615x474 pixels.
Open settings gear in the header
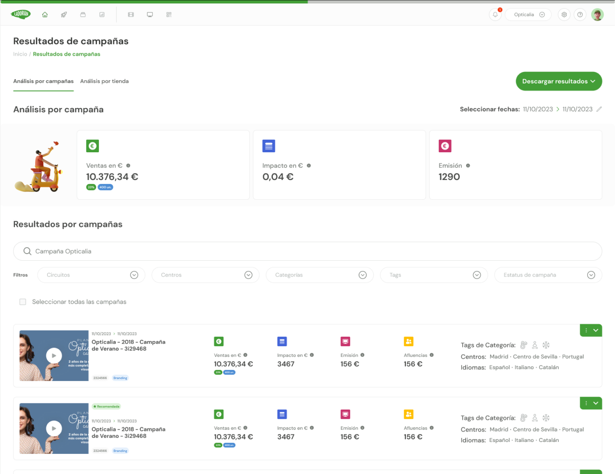click(564, 14)
